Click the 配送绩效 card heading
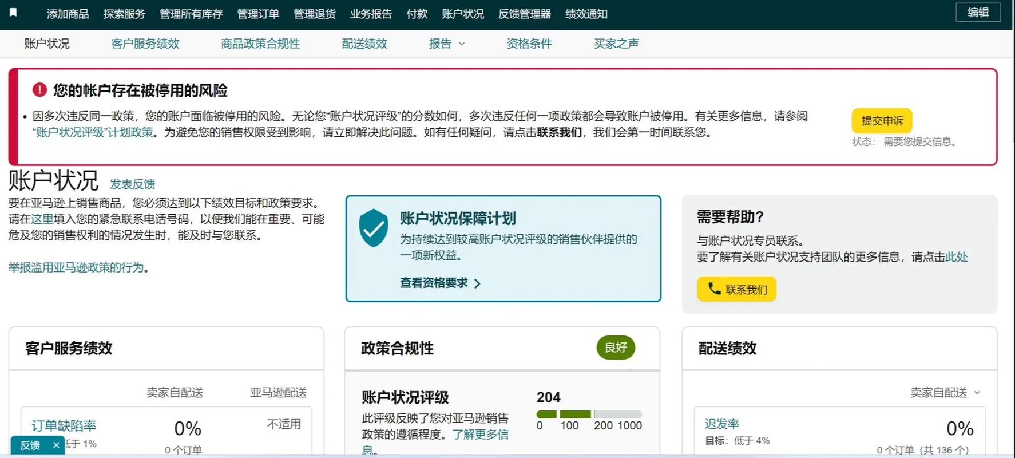The height and width of the screenshot is (458, 1015). [x=727, y=348]
